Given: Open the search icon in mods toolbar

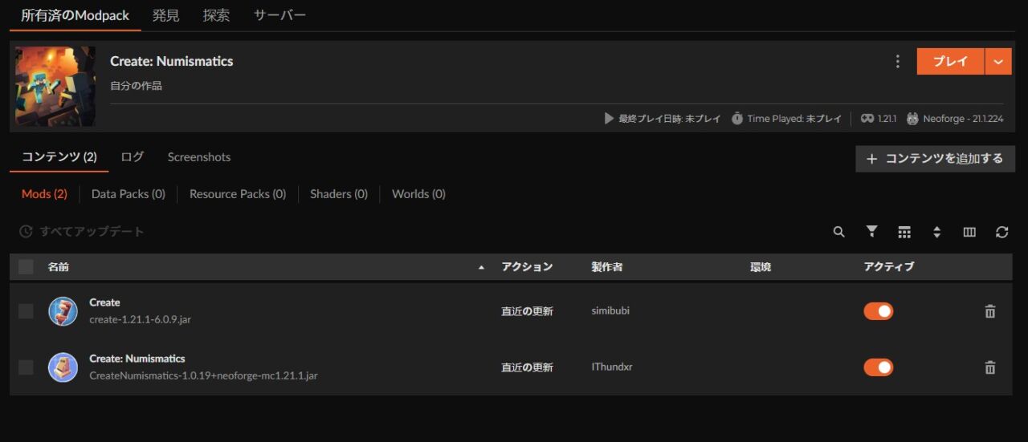Looking at the screenshot, I should (x=838, y=232).
